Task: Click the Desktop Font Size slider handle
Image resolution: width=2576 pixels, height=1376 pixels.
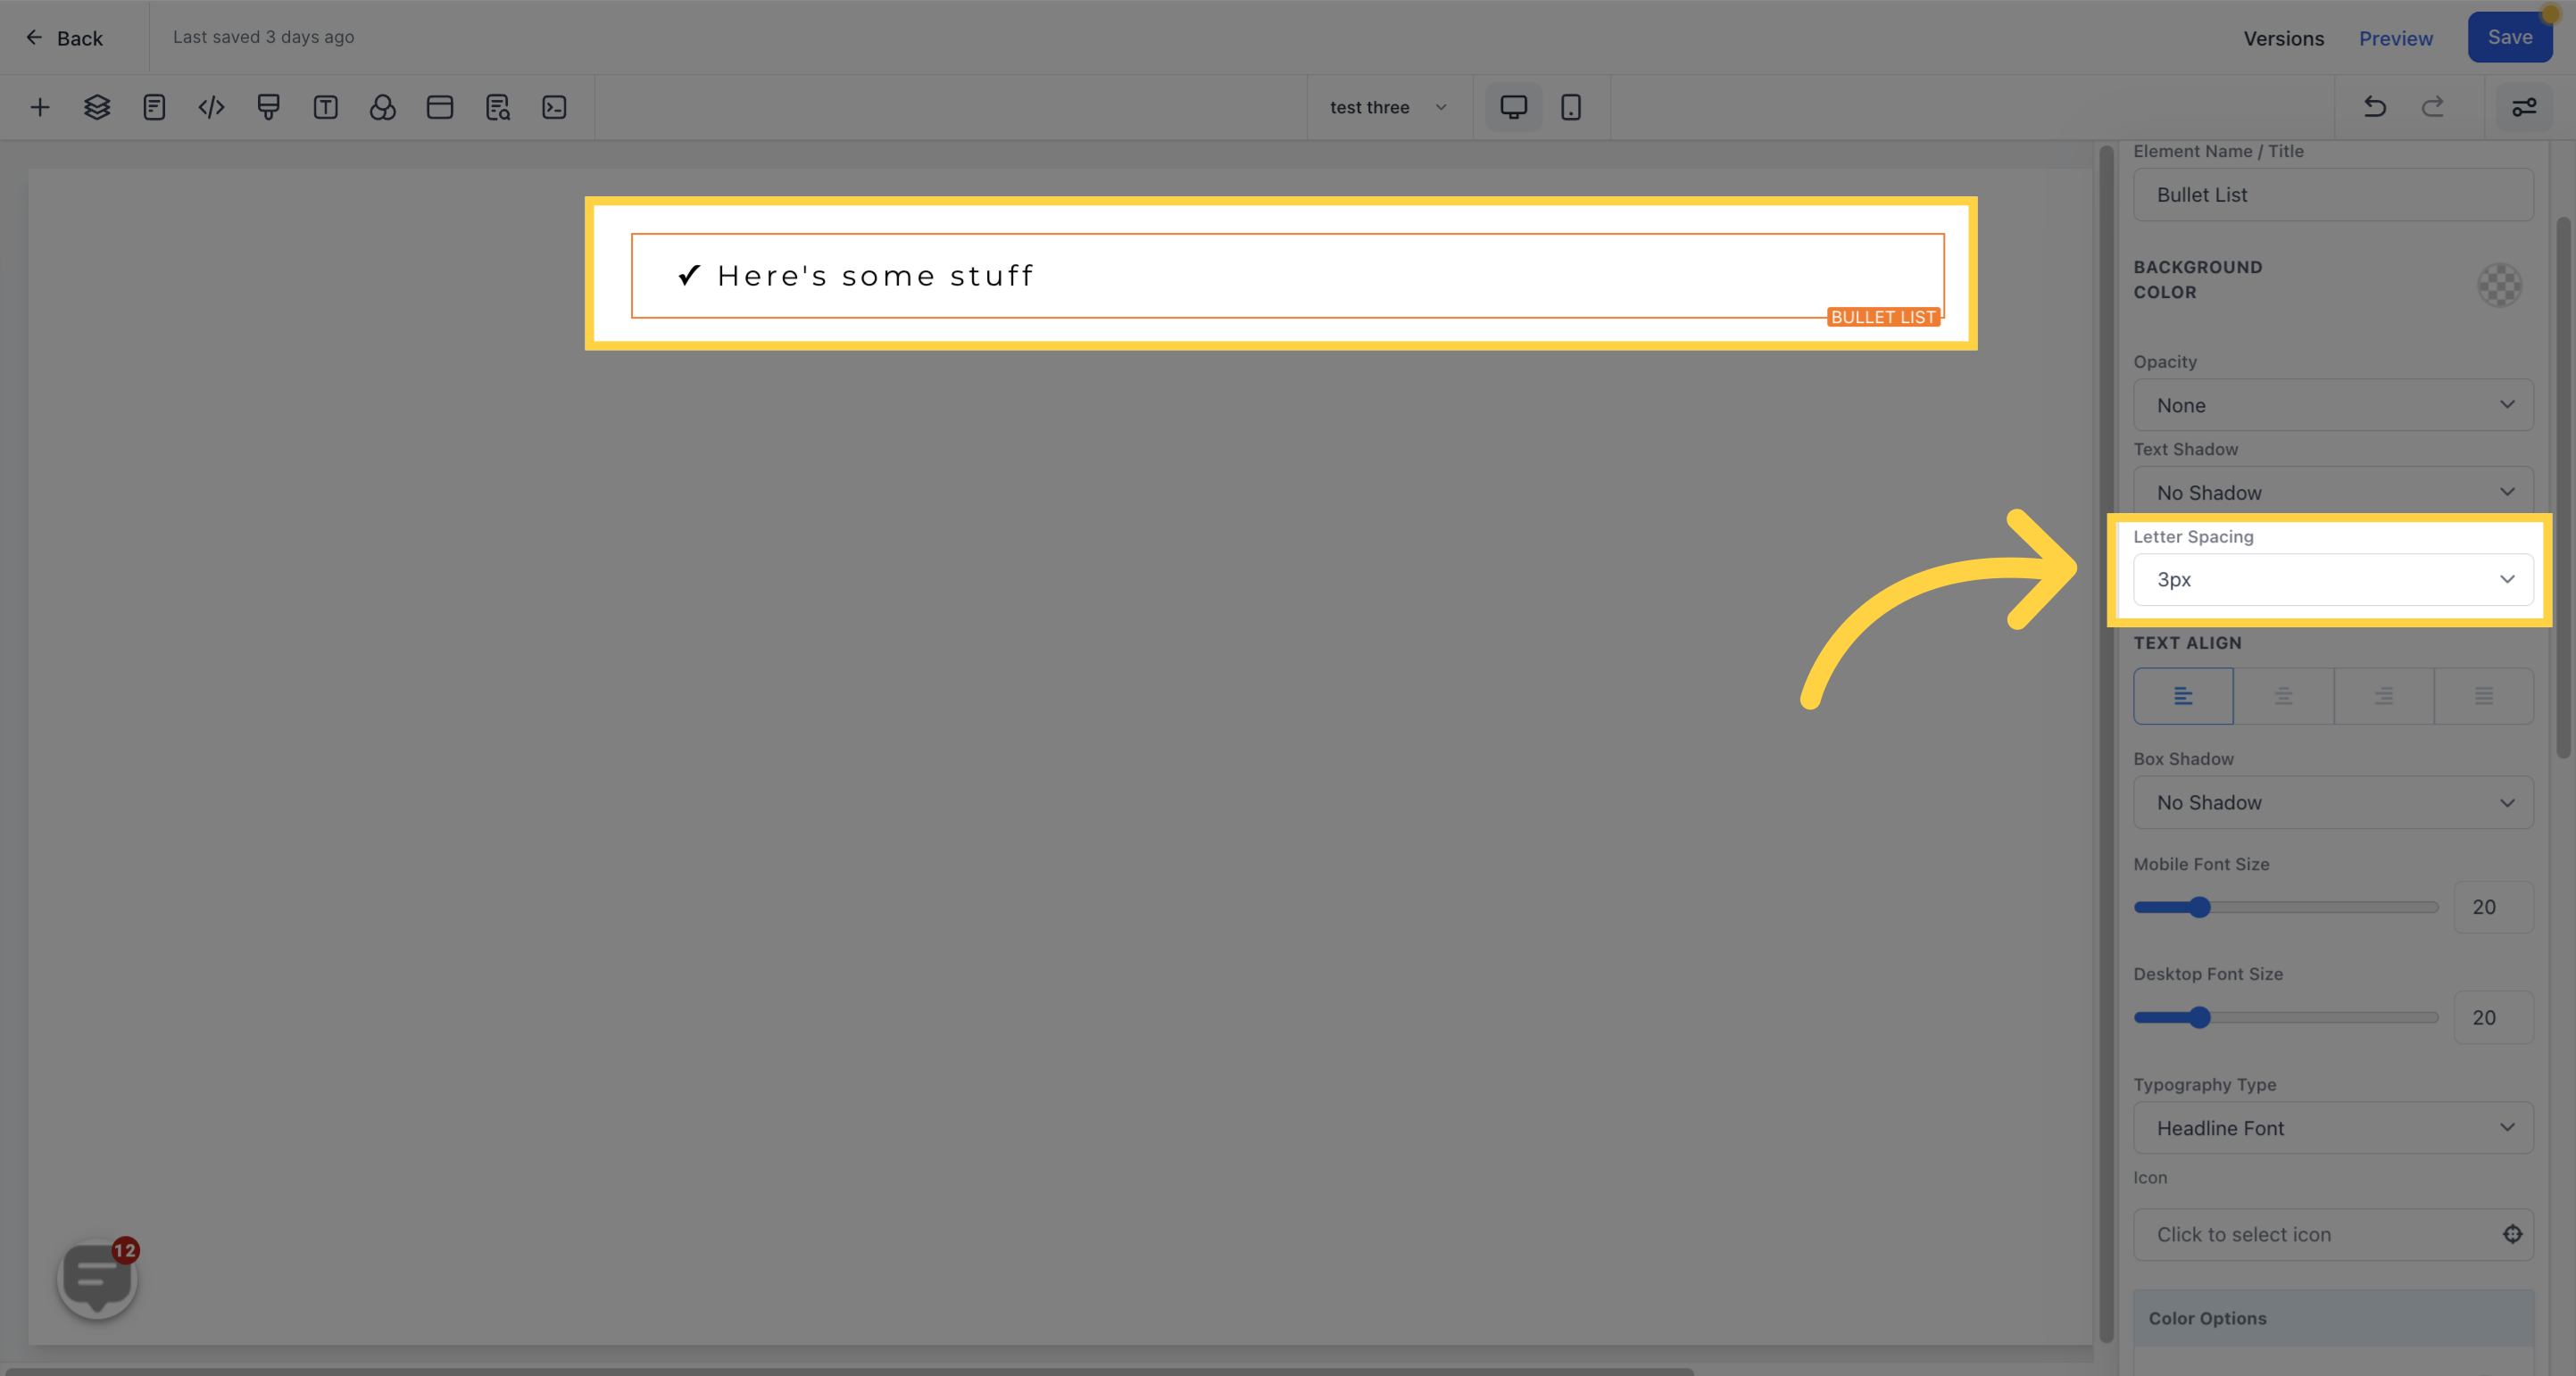Action: click(2199, 1017)
